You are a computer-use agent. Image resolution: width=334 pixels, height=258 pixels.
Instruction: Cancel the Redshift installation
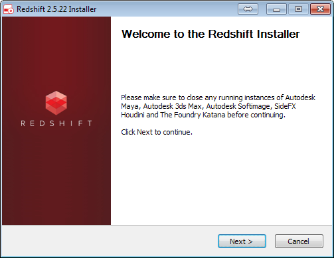coord(299,241)
